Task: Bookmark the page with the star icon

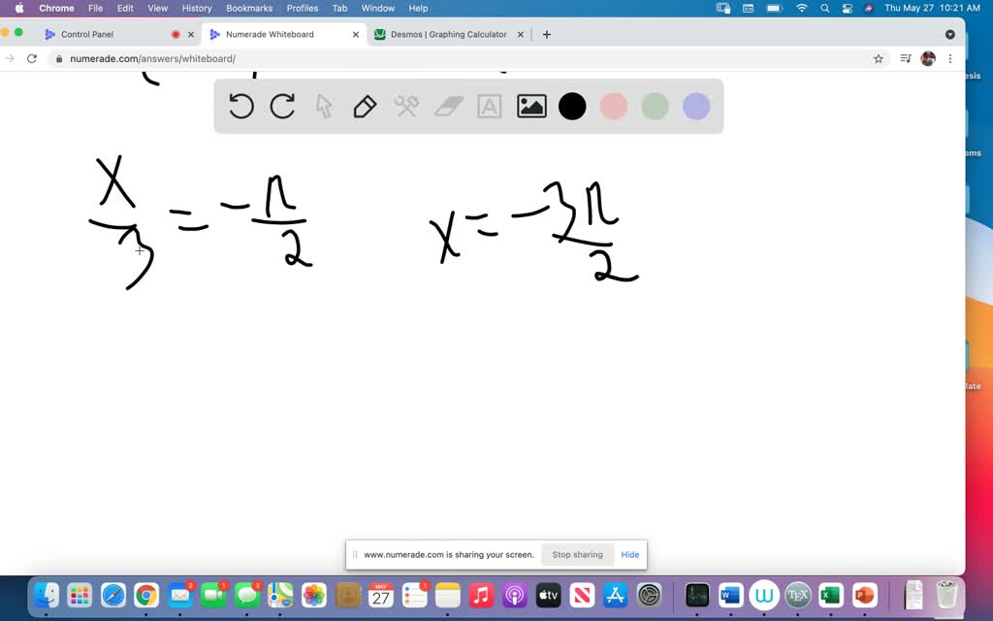Action: click(x=879, y=58)
